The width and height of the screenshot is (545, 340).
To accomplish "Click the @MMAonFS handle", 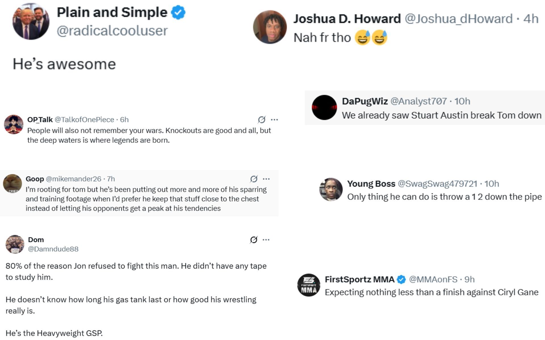I will (433, 280).
